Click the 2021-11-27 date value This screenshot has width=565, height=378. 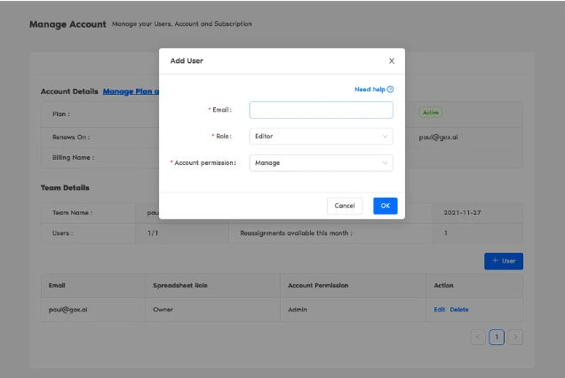click(x=462, y=213)
